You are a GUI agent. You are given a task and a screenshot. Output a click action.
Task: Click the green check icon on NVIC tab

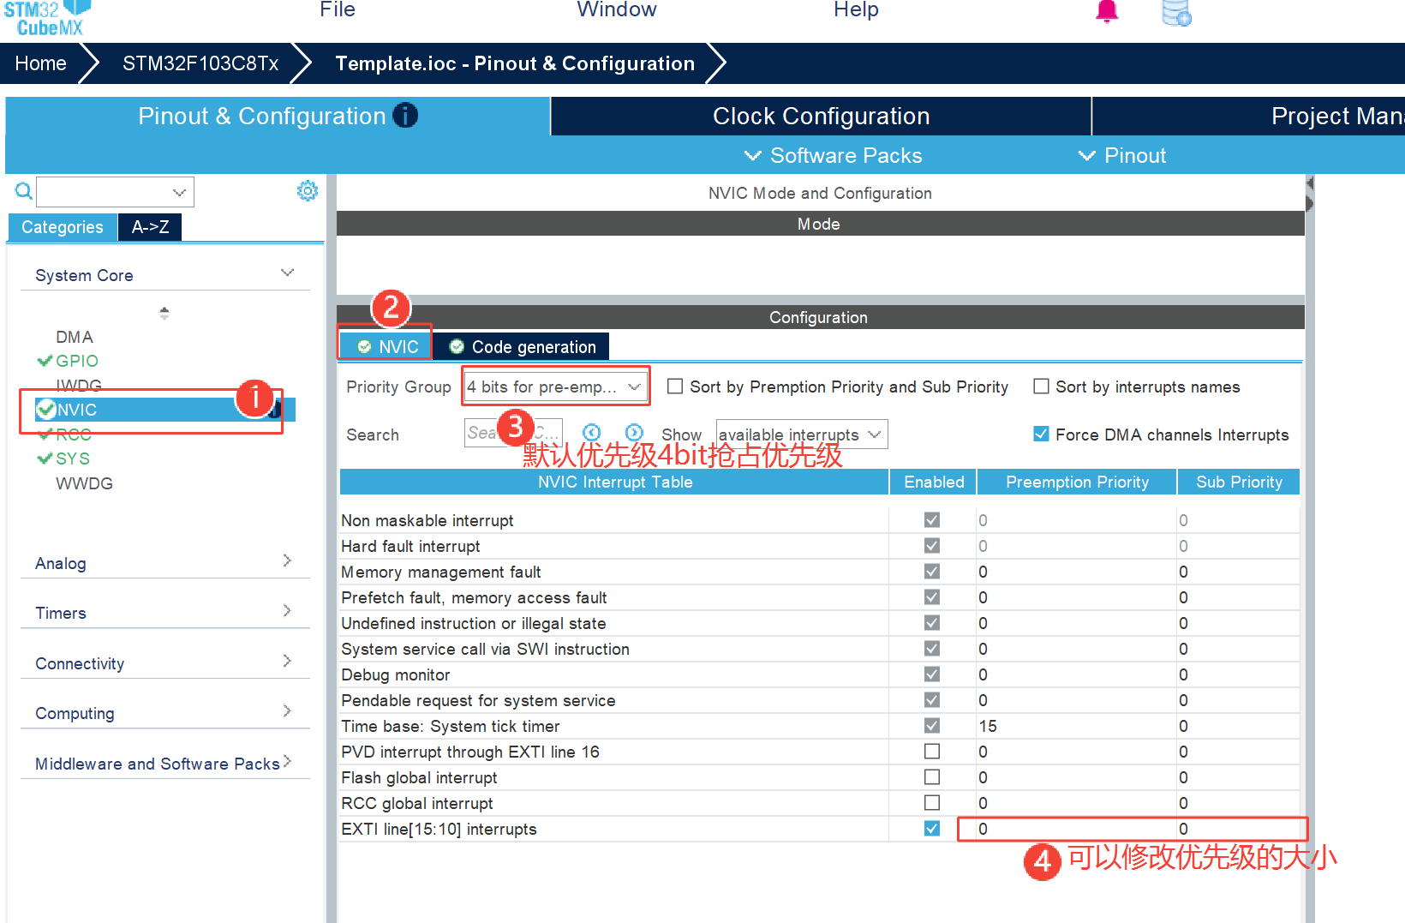[364, 346]
